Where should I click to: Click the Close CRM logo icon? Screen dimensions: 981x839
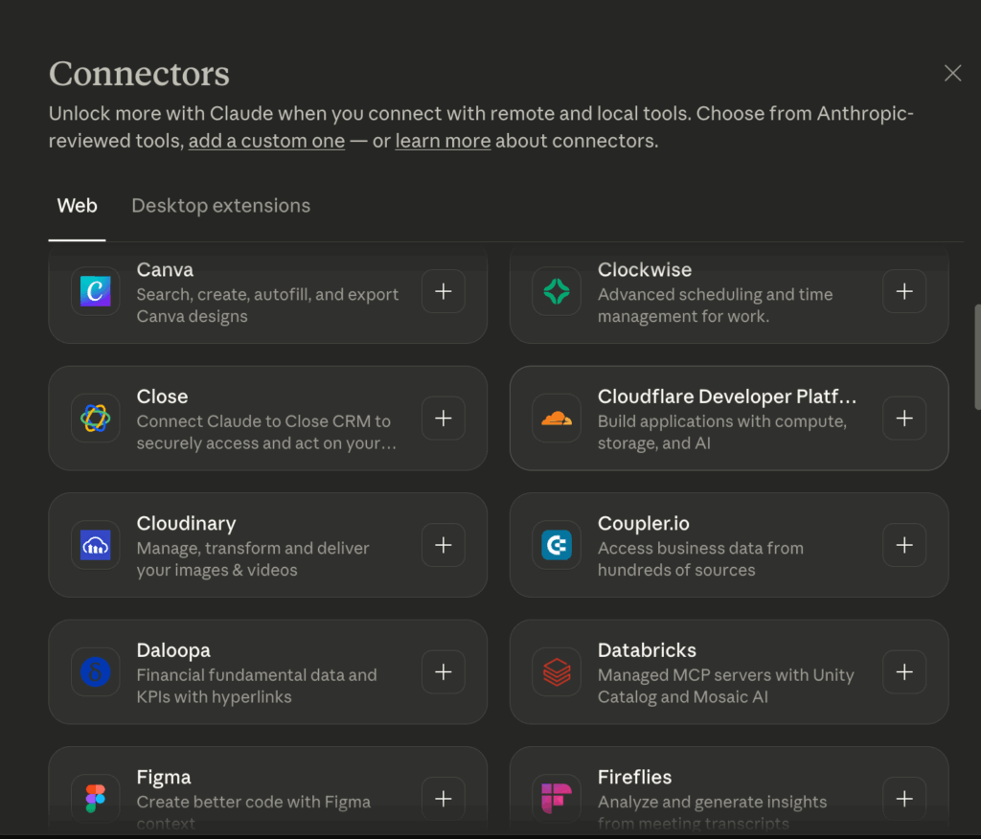[x=96, y=418]
